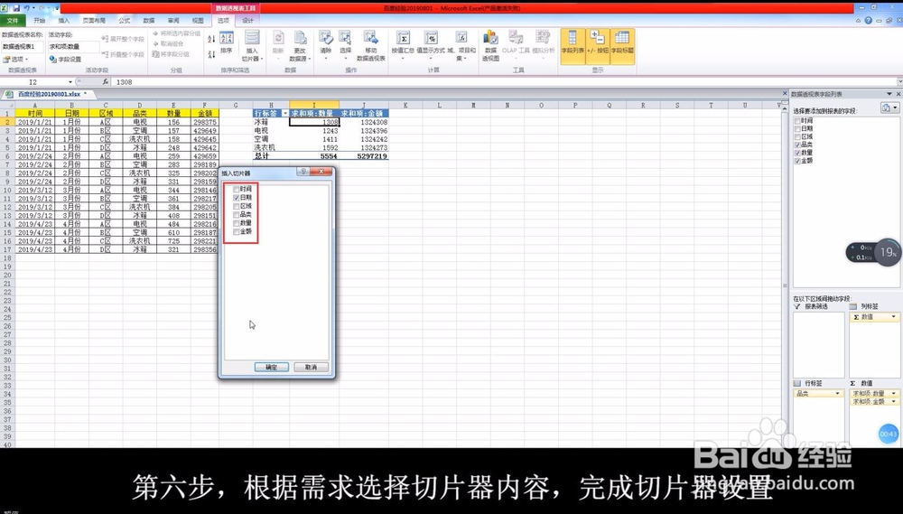The height and width of the screenshot is (514, 903).
Task: Click the PivotTable name input field
Action: [x=22, y=47]
